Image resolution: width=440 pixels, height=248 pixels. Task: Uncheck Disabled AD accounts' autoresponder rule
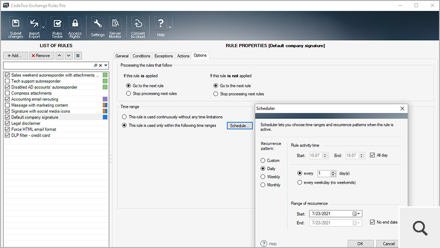click(x=7, y=87)
